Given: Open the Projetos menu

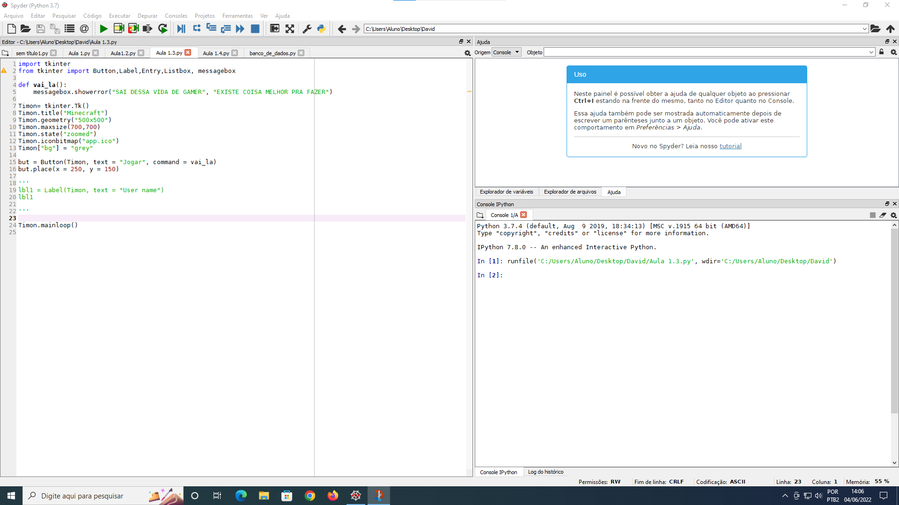Looking at the screenshot, I should (x=205, y=16).
